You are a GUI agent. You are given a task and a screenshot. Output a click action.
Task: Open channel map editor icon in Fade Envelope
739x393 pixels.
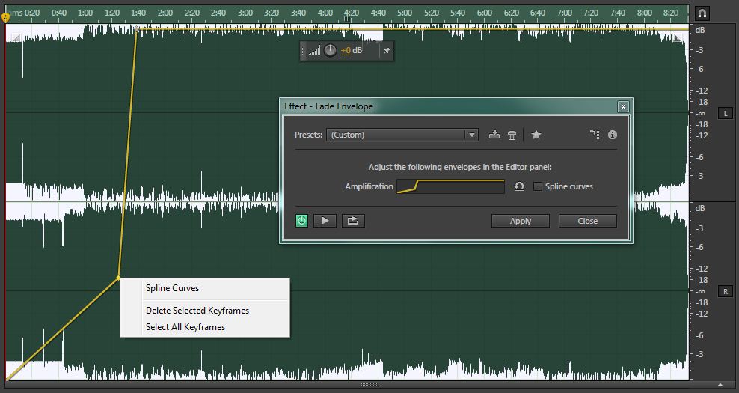coord(595,135)
